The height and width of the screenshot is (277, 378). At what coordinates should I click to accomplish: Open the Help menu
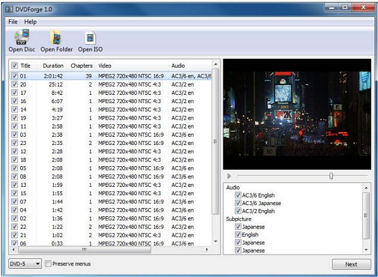pos(30,22)
